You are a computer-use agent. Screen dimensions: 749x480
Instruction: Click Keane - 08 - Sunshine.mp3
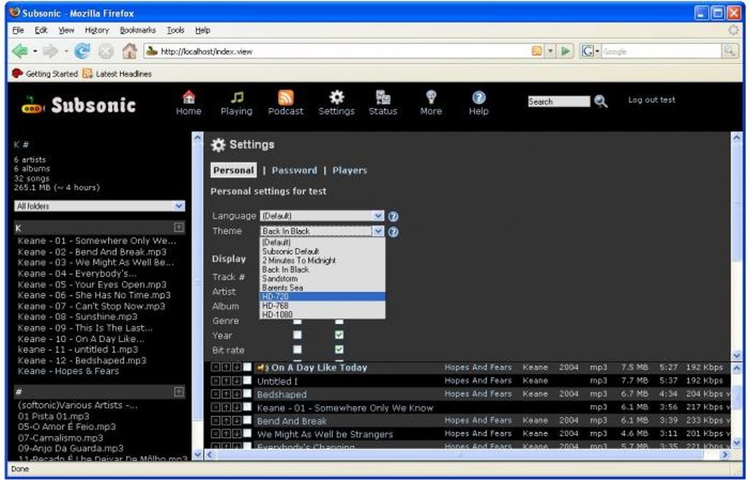tap(77, 316)
